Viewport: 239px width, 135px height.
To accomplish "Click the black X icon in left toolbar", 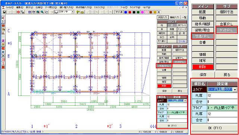I will tap(3, 56).
